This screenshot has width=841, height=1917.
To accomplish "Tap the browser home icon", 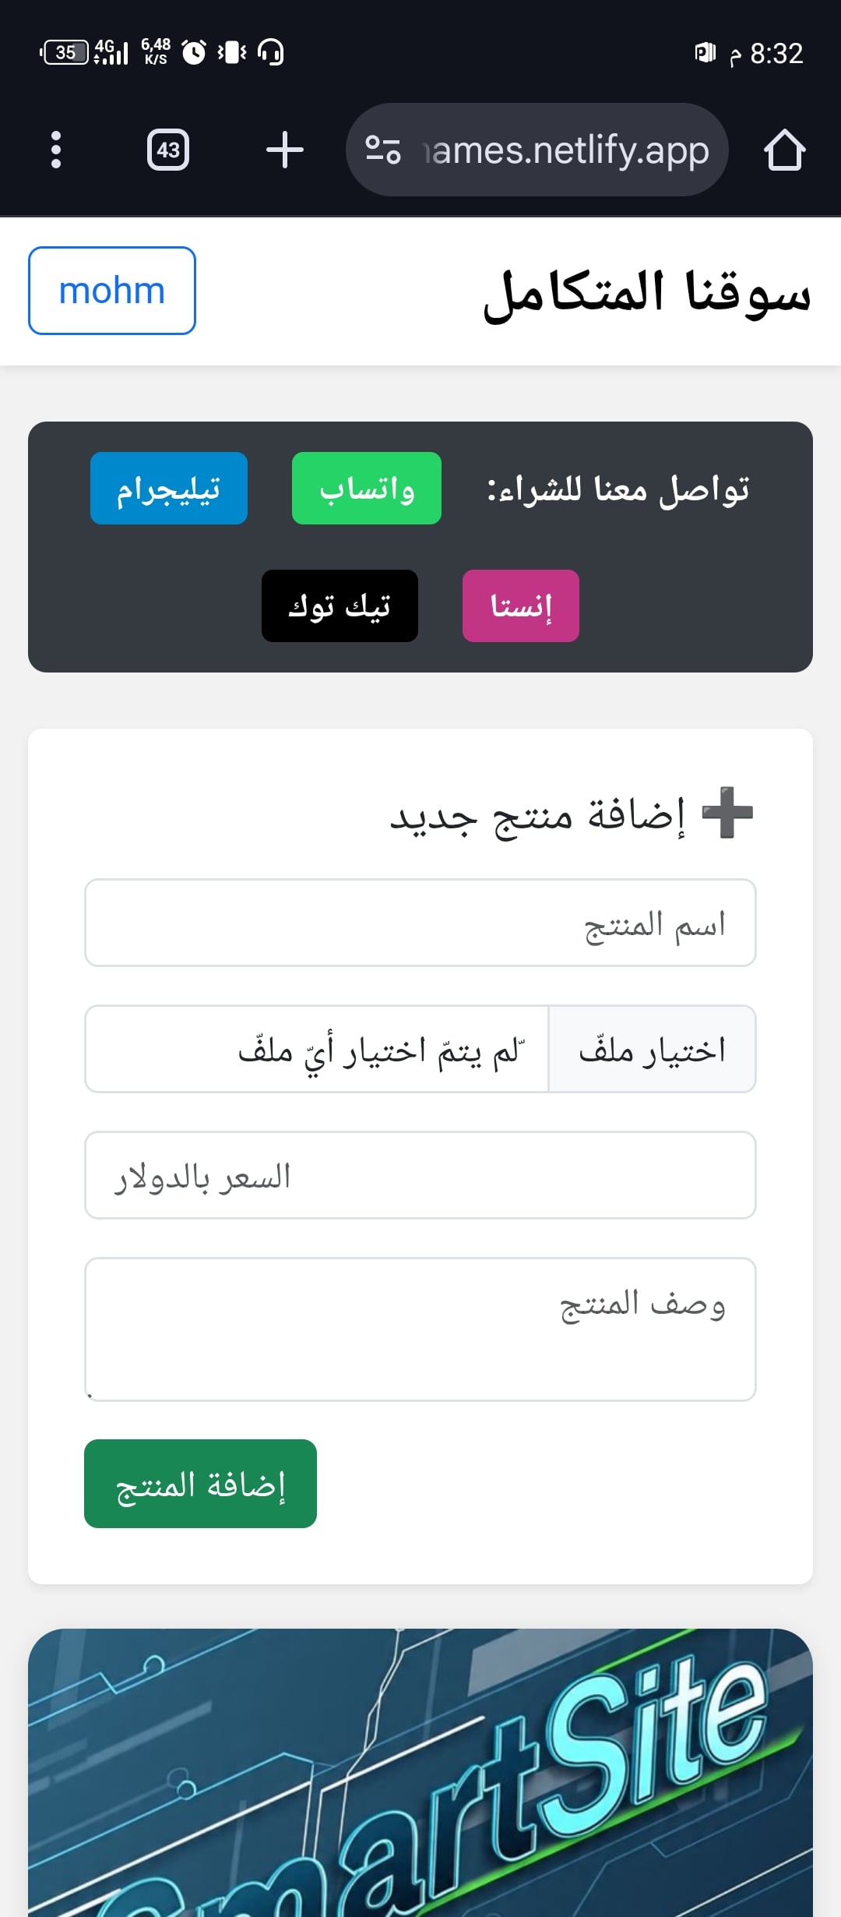I will click(784, 150).
